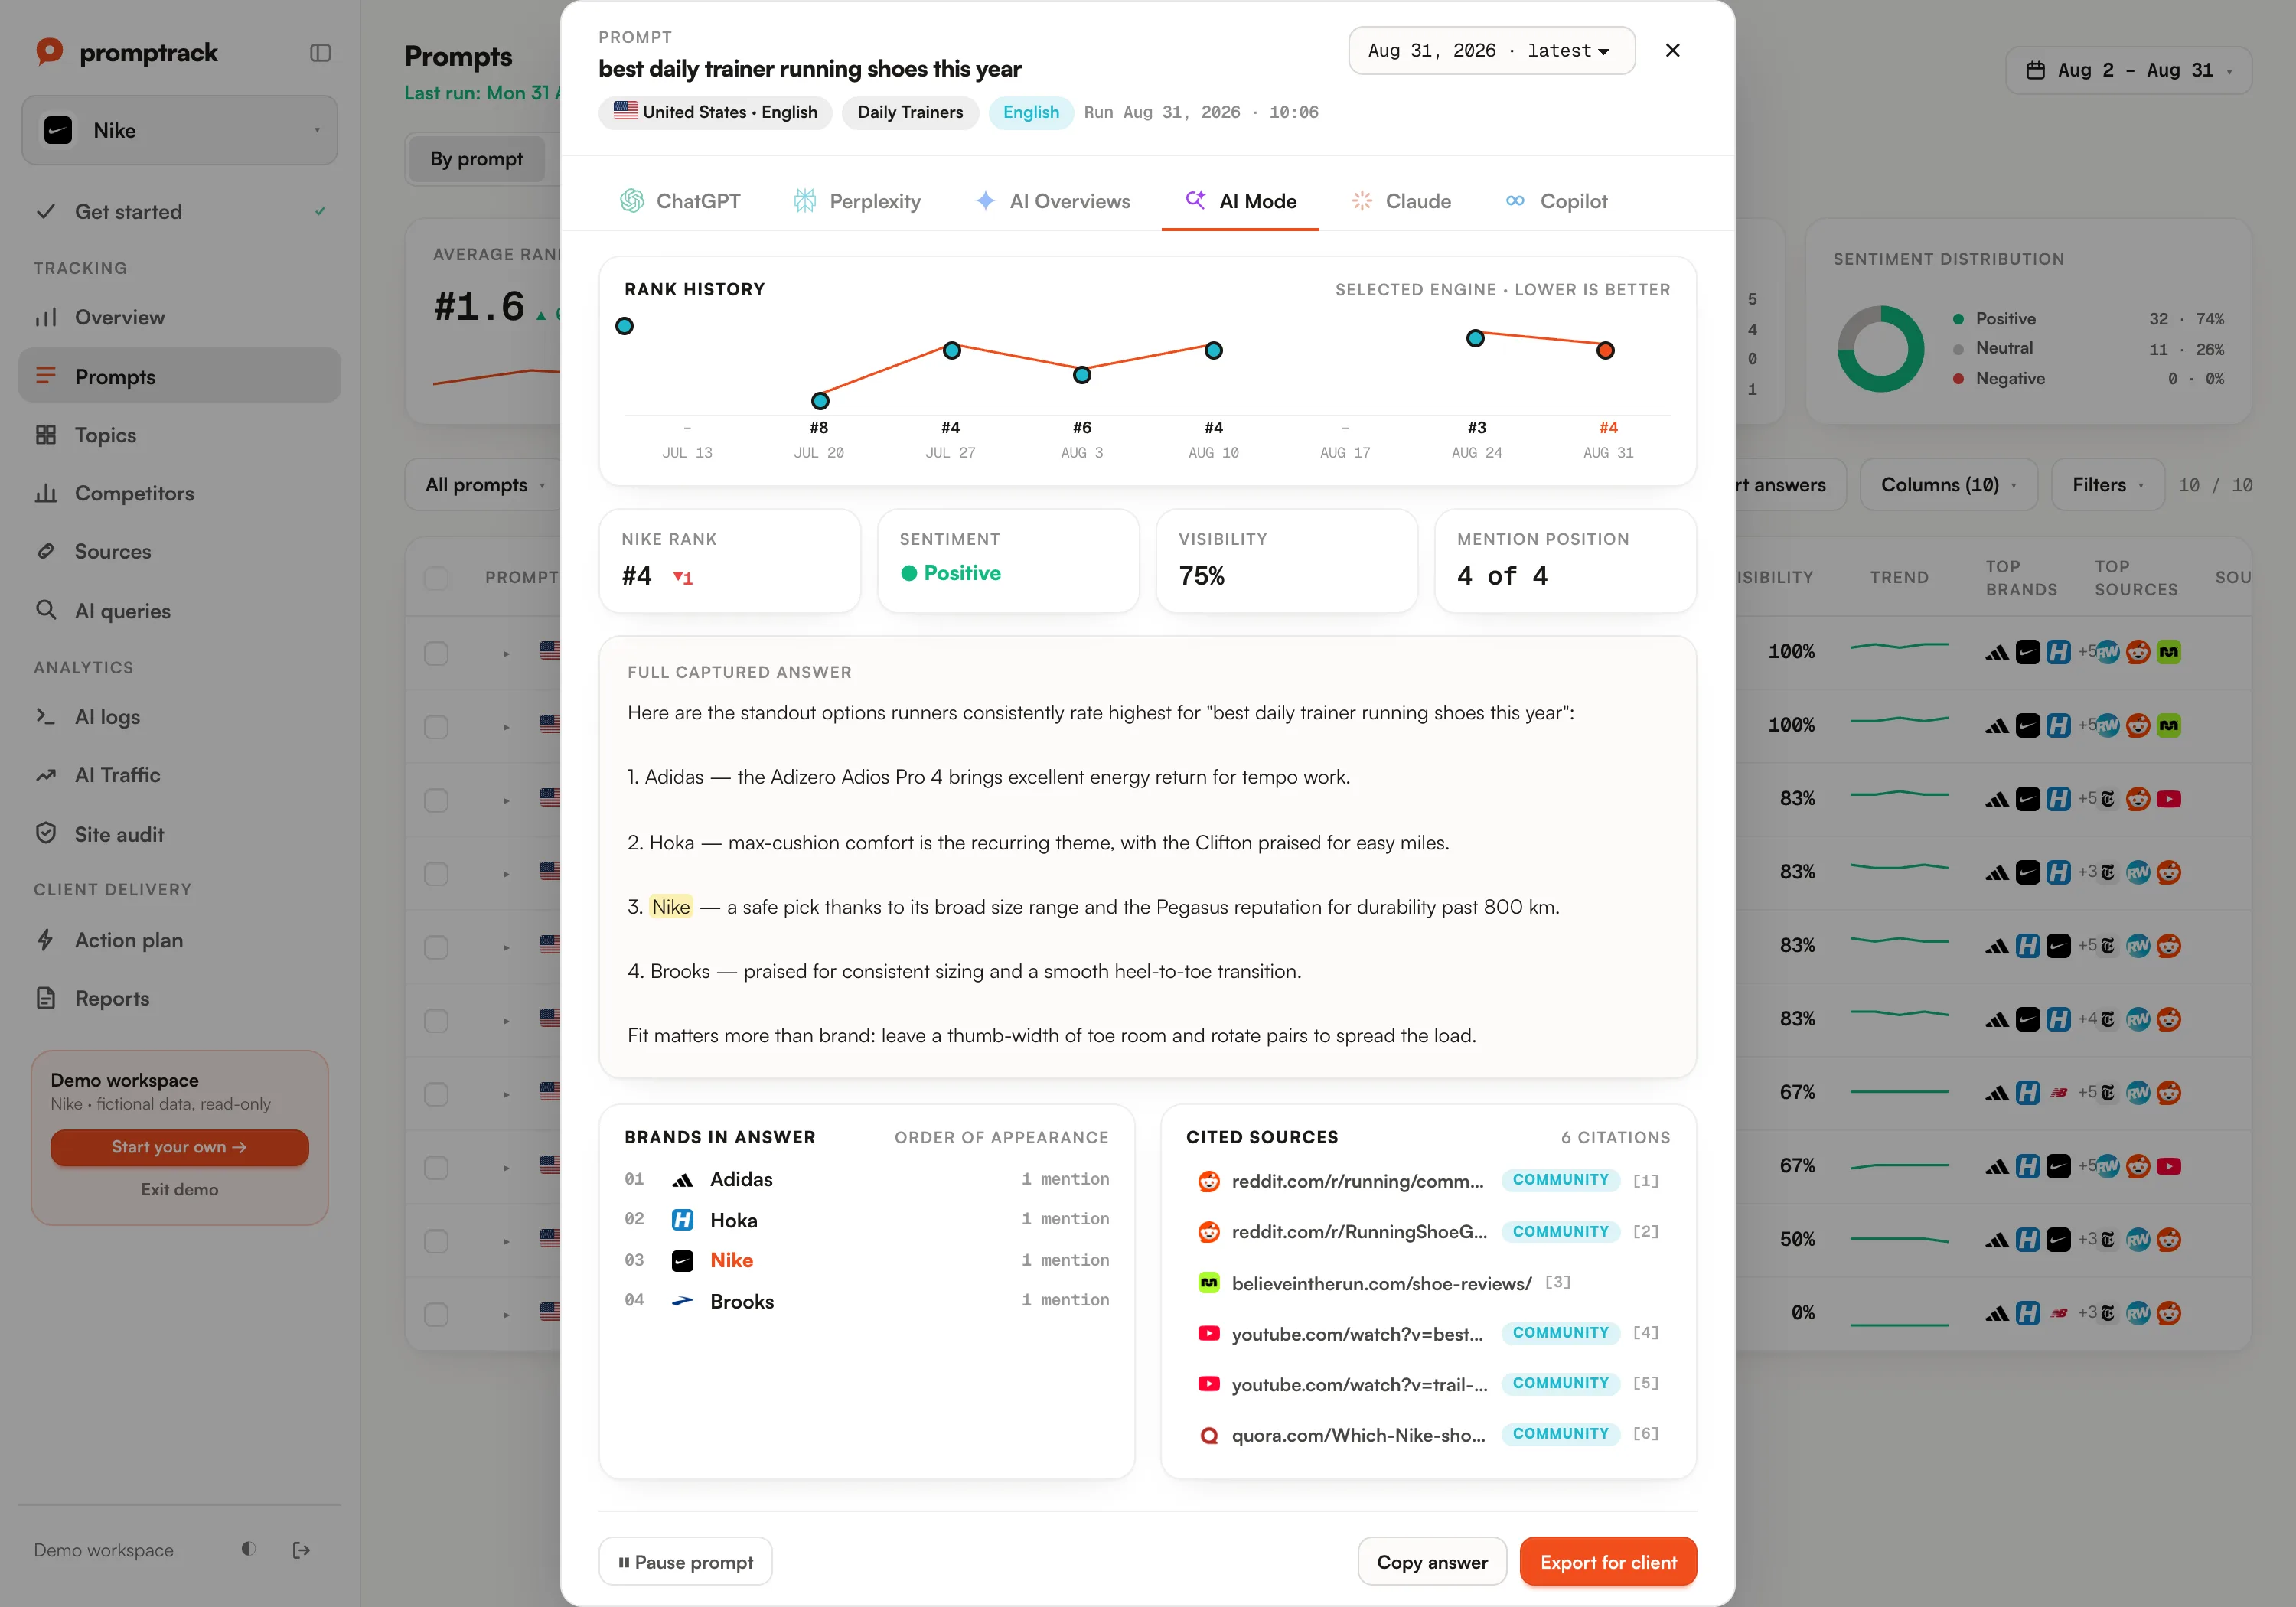Viewport: 2296px width, 1607px height.
Task: Click the sign out icon
Action: (x=301, y=1550)
